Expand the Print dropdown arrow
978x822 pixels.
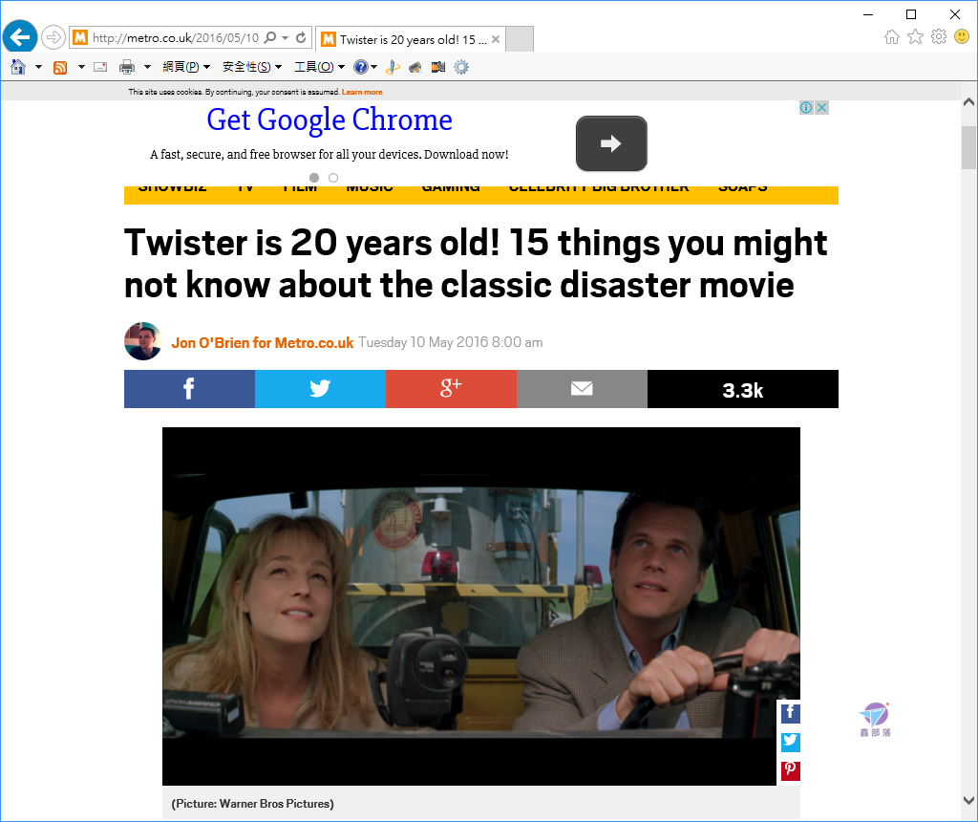click(x=147, y=67)
